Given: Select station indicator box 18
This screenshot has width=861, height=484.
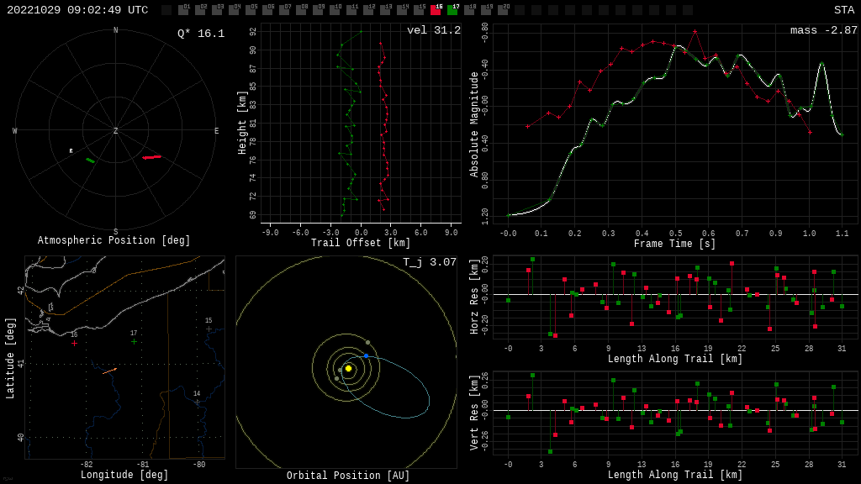Looking at the screenshot, I should [469, 9].
